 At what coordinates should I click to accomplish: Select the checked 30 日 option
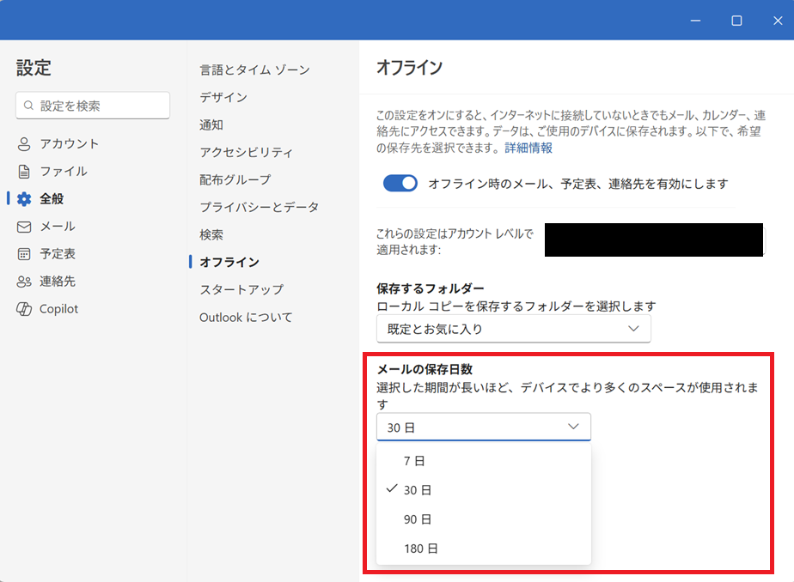click(x=417, y=490)
